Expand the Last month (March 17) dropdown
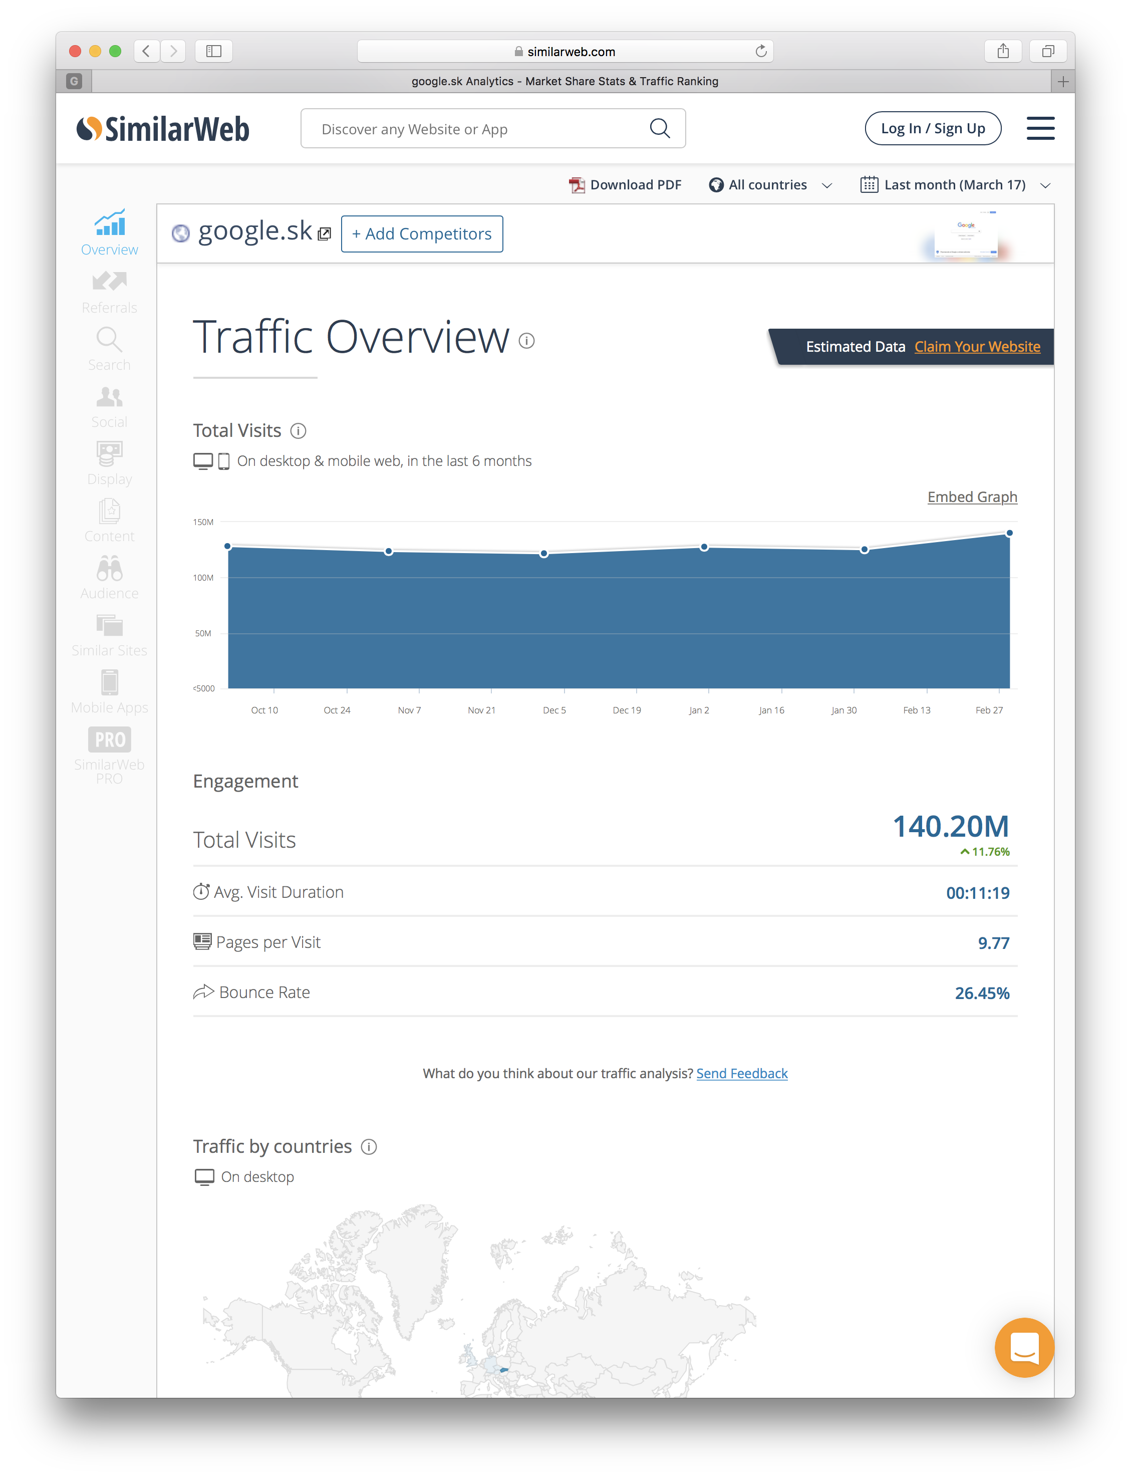 [955, 185]
